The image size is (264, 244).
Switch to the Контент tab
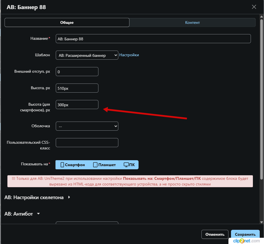(192, 23)
